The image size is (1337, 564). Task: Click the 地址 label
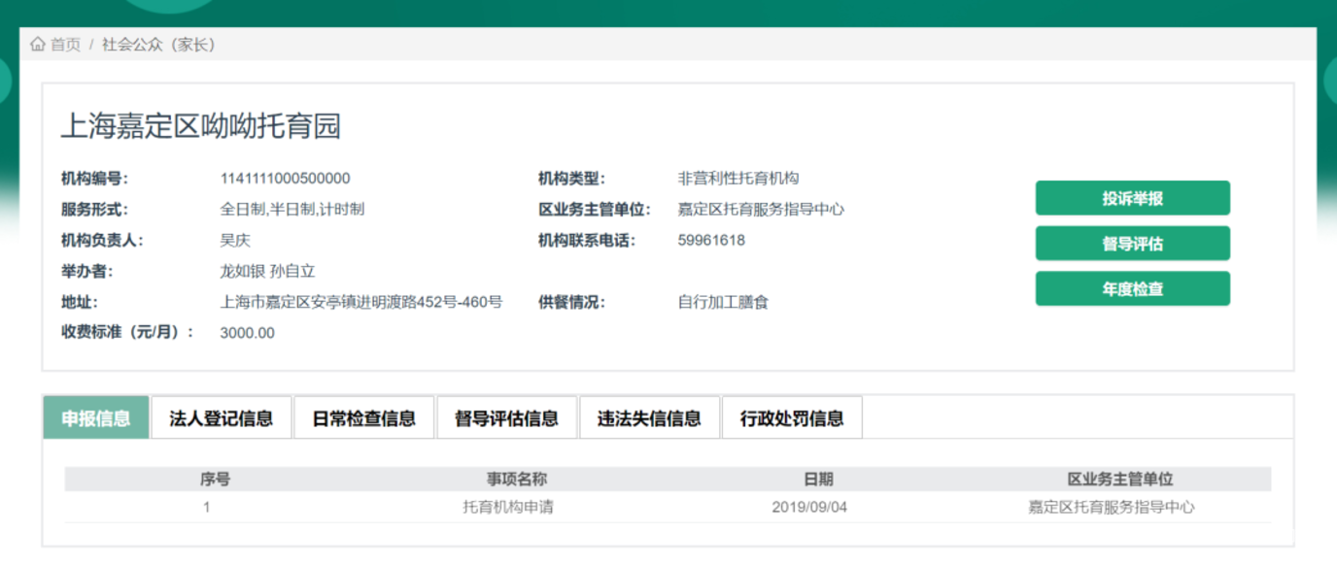80,303
